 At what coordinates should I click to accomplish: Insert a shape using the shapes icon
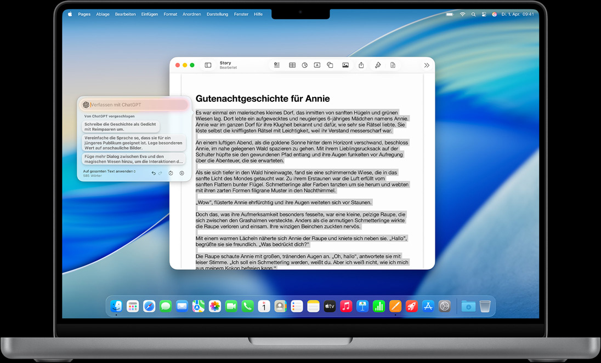[x=330, y=65]
